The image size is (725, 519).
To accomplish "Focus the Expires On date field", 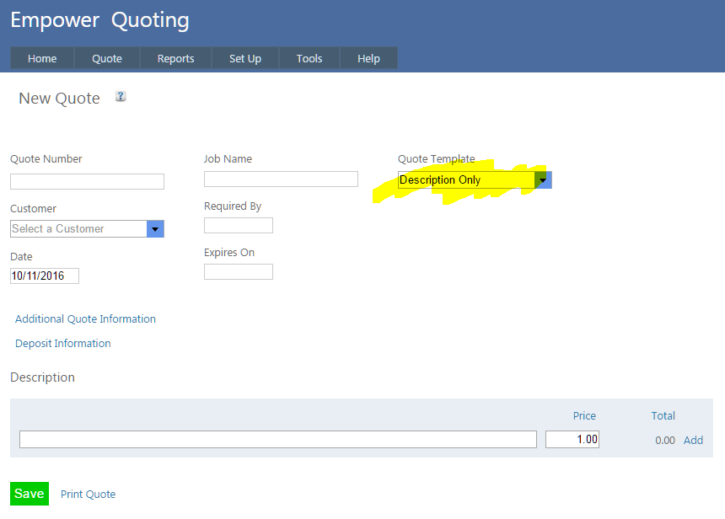I will (239, 271).
